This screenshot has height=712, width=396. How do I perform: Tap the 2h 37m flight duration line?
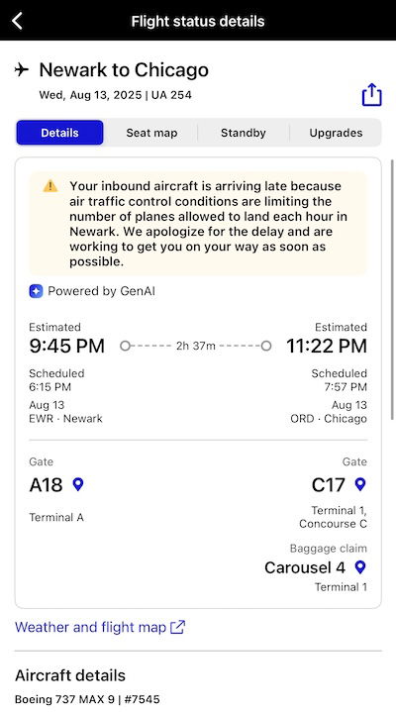pyautogui.click(x=196, y=346)
